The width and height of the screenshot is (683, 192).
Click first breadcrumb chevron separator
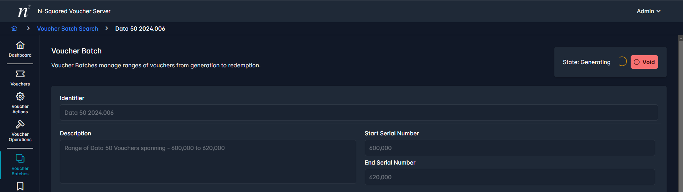(x=28, y=28)
